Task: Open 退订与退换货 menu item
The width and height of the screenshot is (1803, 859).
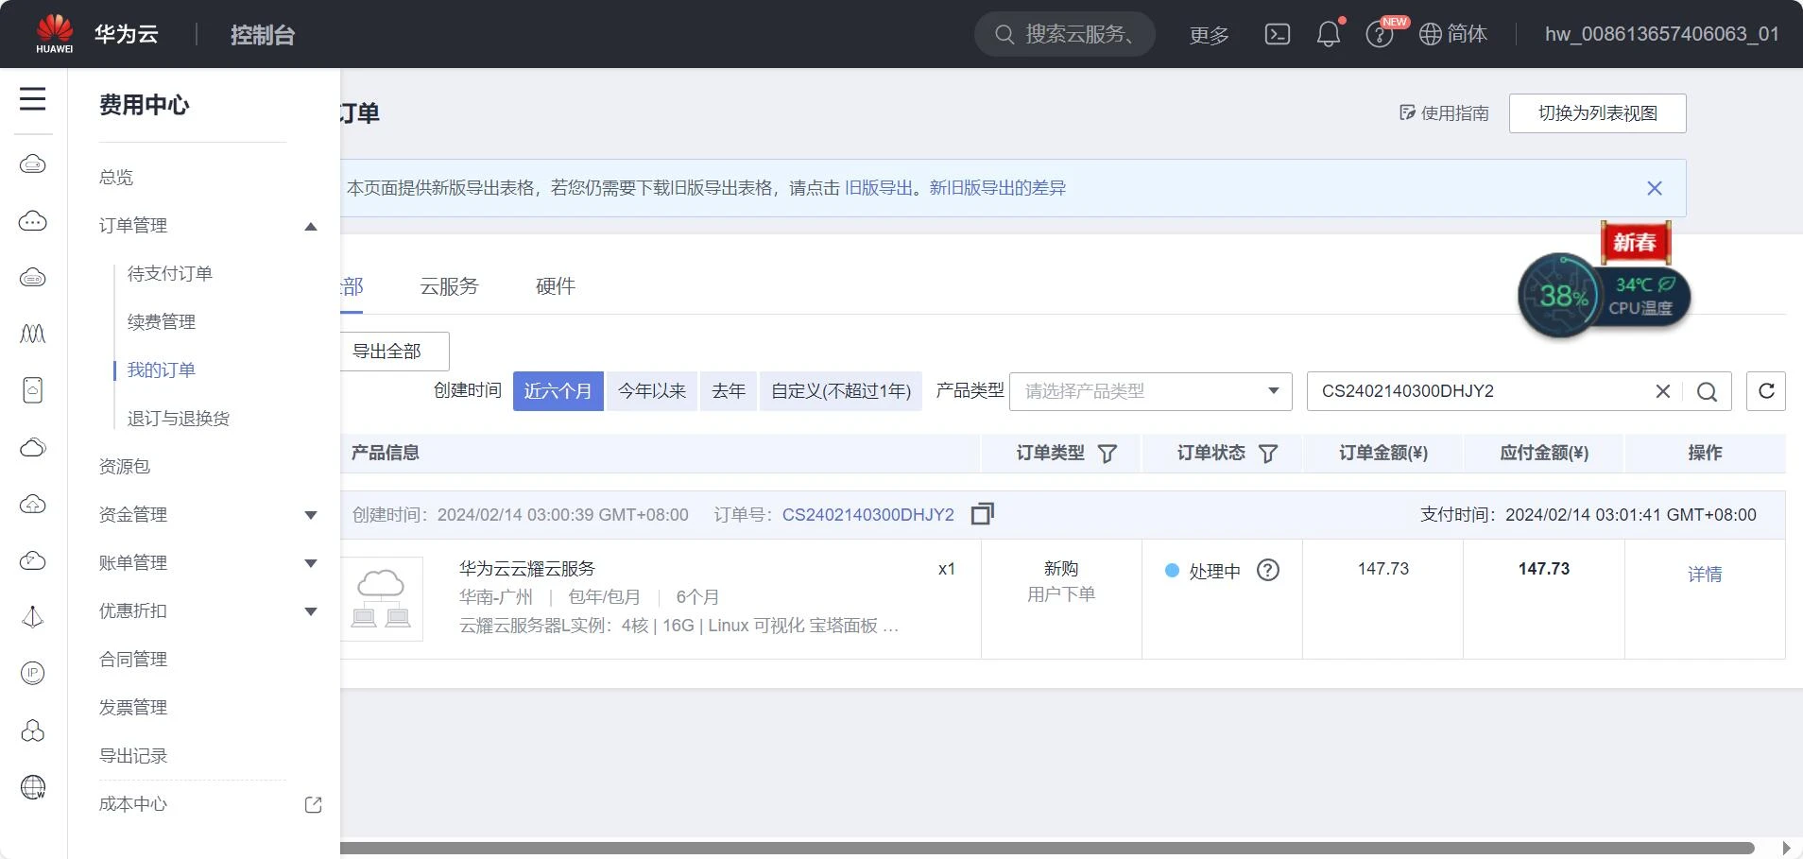Action: (179, 419)
